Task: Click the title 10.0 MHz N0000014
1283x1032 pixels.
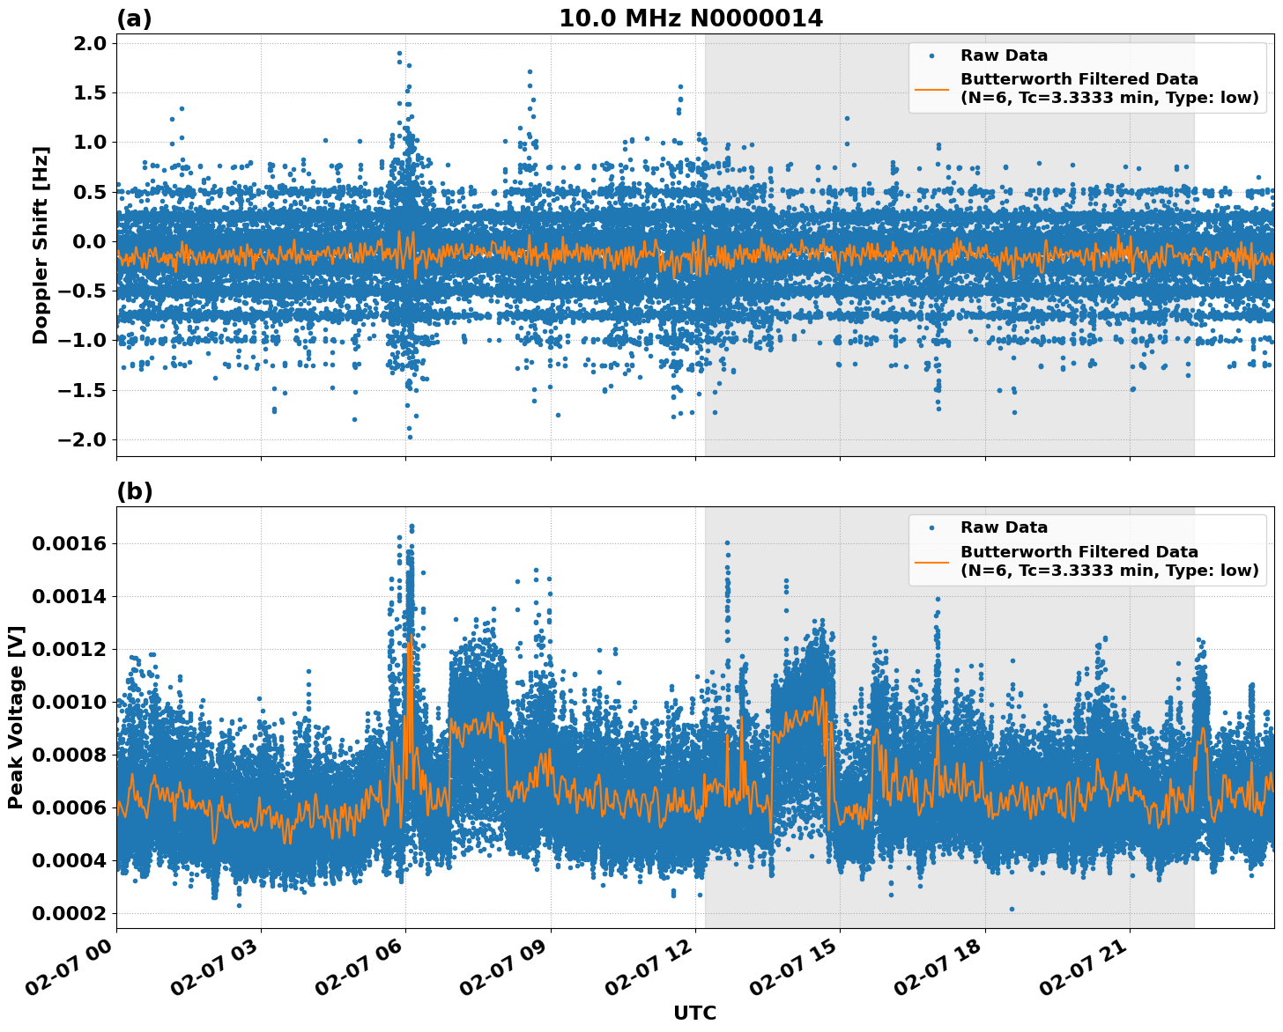Action: pos(693,15)
